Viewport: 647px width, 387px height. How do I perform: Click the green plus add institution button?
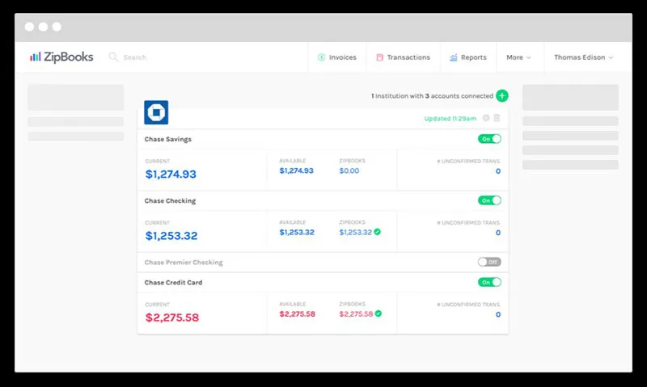pyautogui.click(x=502, y=95)
